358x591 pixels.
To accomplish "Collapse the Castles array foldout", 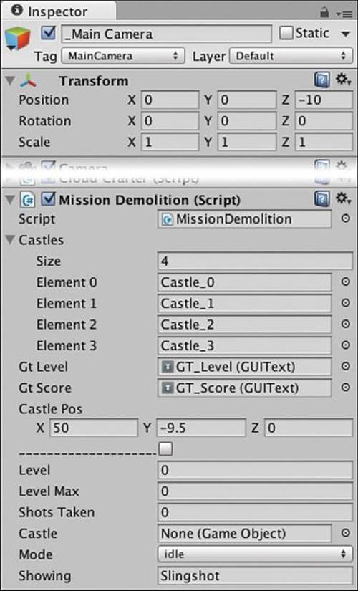I will pos(11,240).
